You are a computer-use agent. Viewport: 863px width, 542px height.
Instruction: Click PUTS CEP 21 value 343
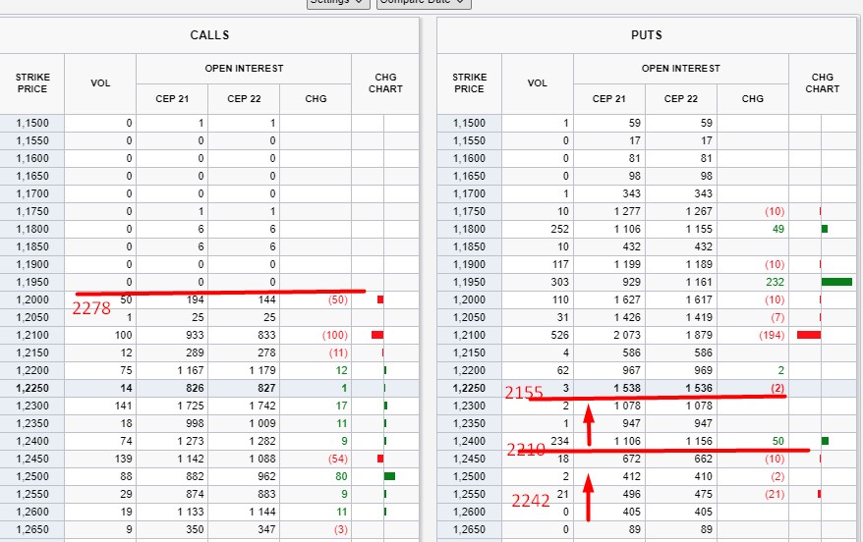(x=631, y=193)
